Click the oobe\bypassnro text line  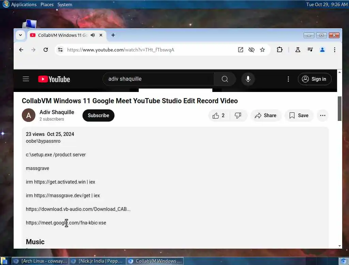click(43, 141)
